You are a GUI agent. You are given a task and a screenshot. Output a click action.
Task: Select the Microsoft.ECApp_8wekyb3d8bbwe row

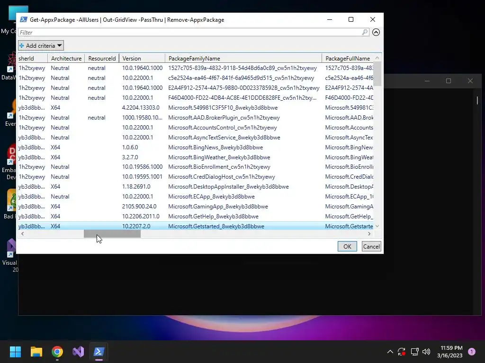(196, 197)
